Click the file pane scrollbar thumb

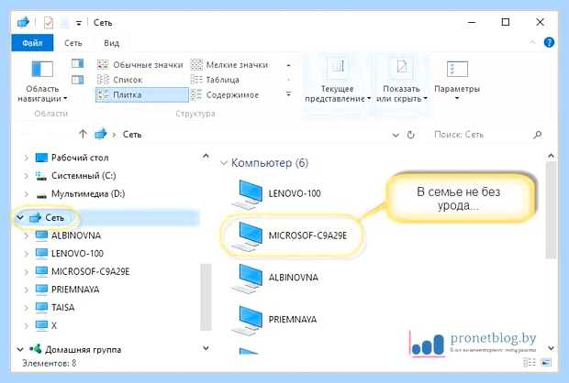click(x=551, y=210)
